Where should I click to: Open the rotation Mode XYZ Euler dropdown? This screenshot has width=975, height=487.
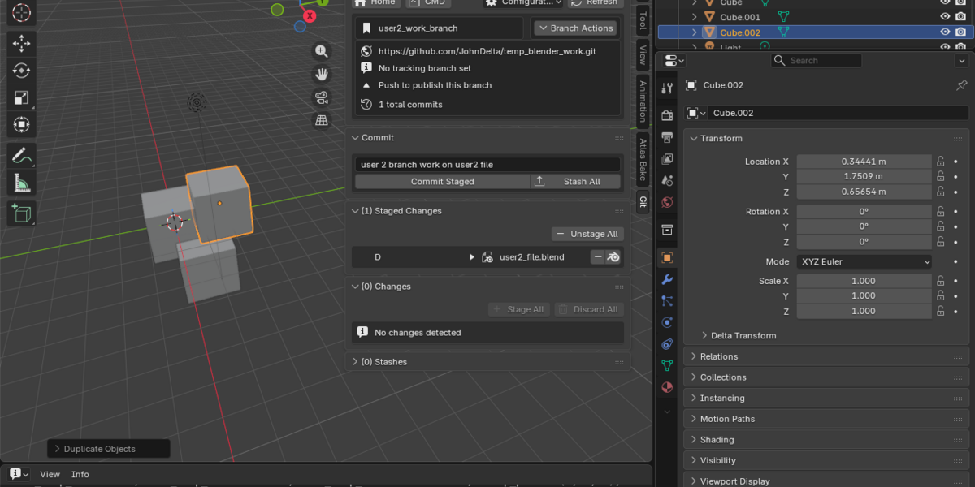864,261
